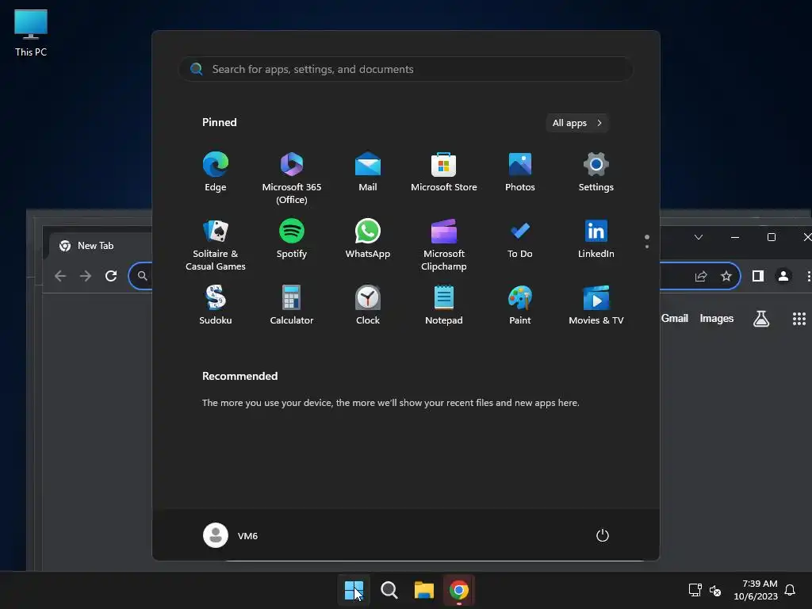
Task: Click the power button in Start menu
Action: coord(603,535)
